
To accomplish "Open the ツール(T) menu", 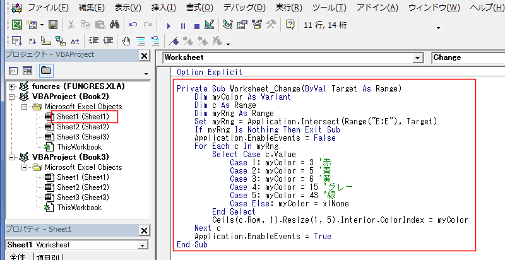I will (329, 8).
